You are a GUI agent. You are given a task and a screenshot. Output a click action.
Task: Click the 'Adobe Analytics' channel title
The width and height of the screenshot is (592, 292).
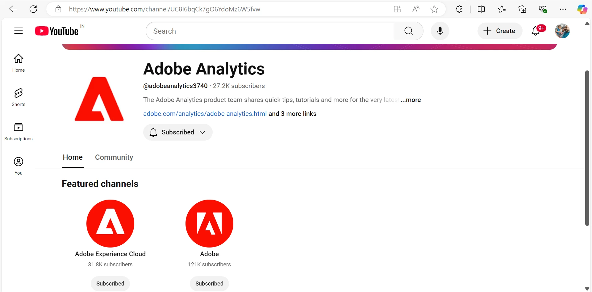click(204, 69)
